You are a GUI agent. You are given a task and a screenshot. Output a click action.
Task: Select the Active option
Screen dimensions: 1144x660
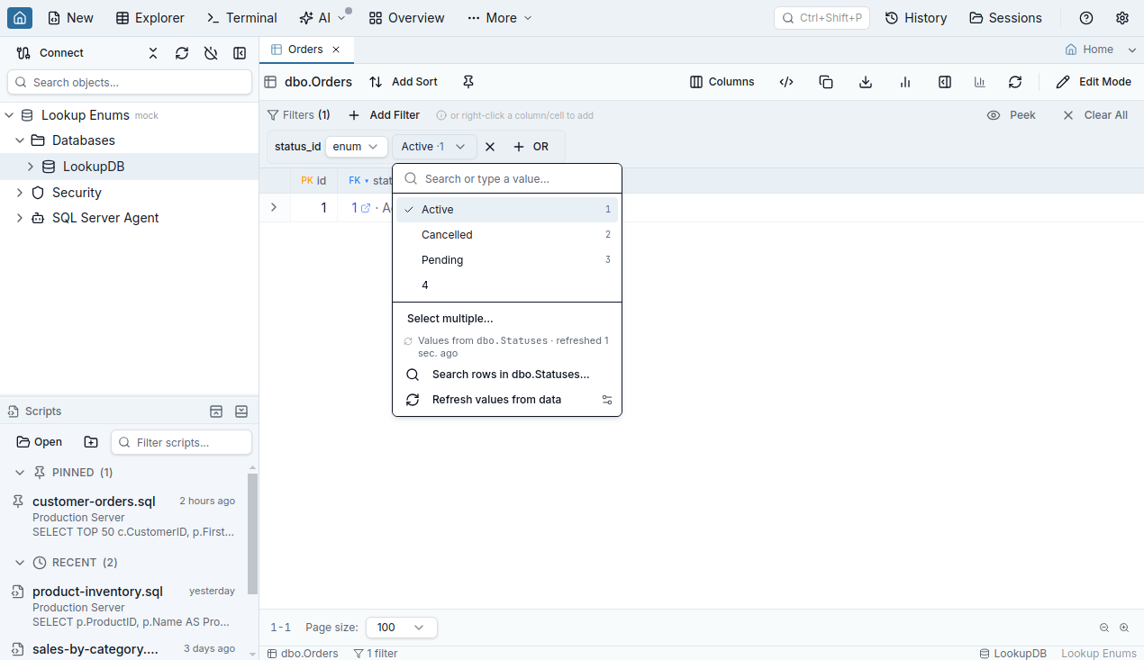[x=507, y=210]
